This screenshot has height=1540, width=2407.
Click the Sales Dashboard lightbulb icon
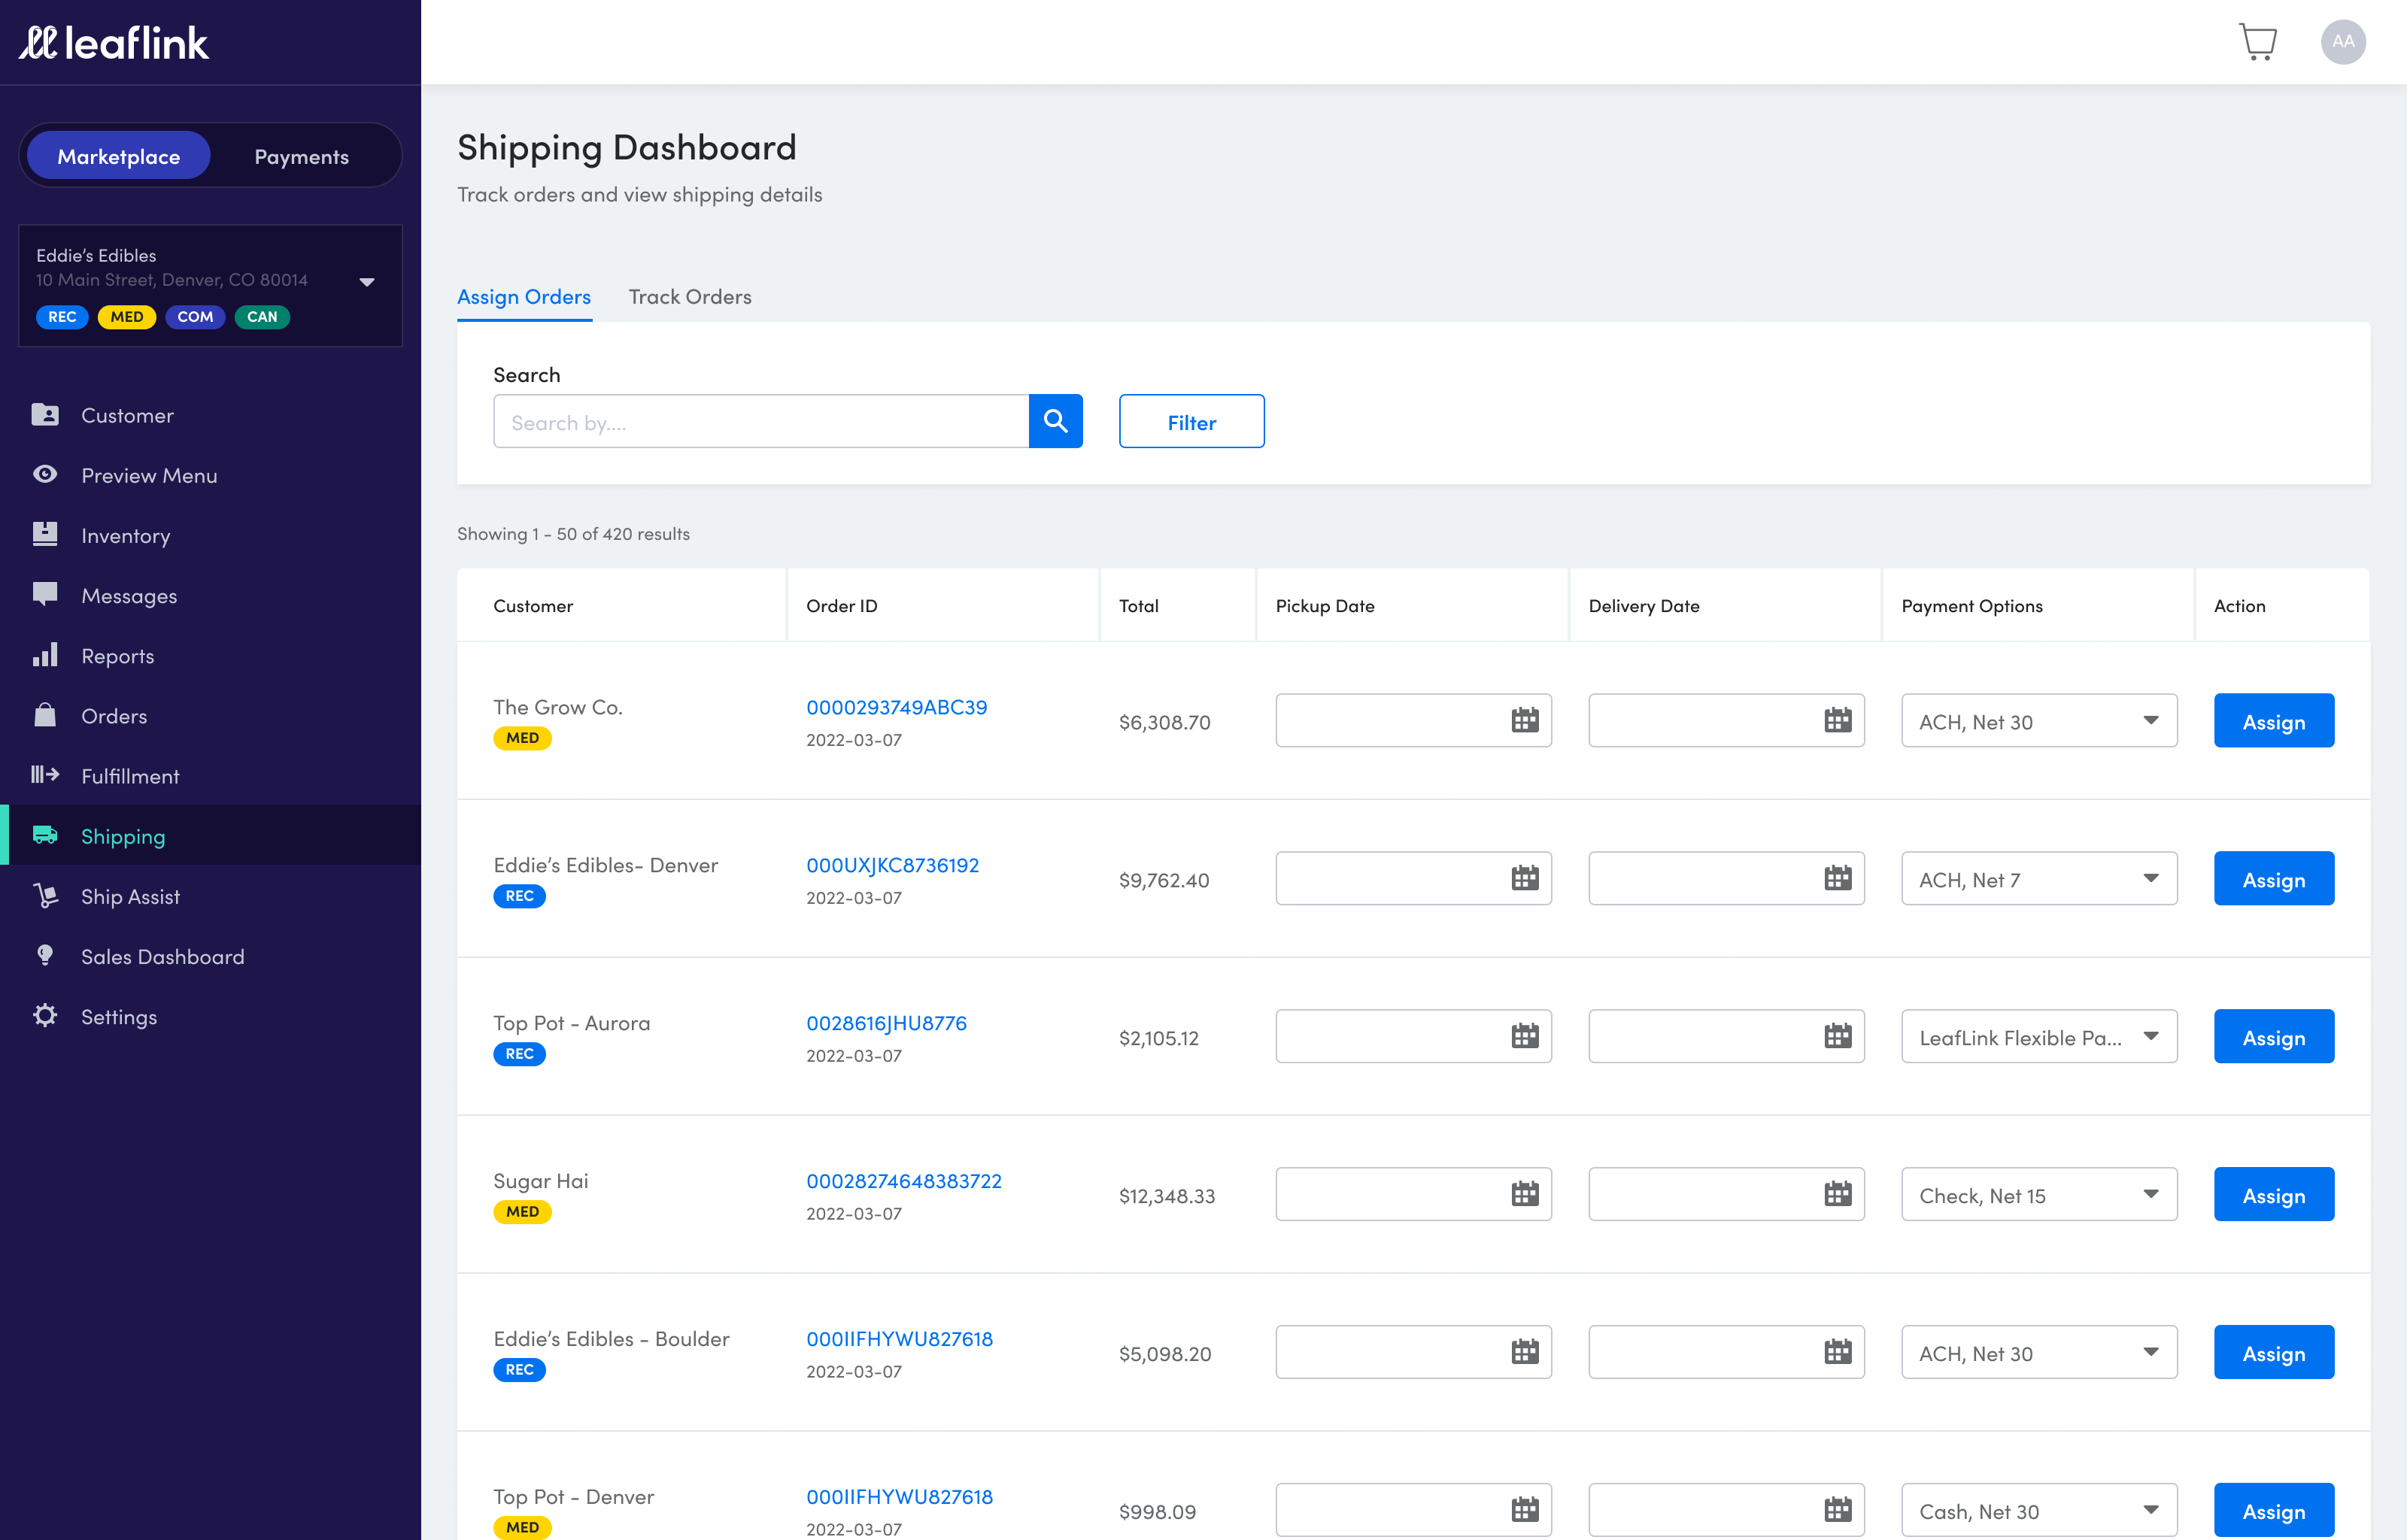[x=45, y=955]
